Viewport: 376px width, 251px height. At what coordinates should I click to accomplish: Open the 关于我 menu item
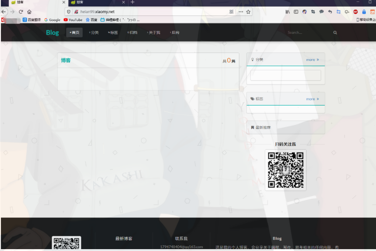pyautogui.click(x=153, y=32)
